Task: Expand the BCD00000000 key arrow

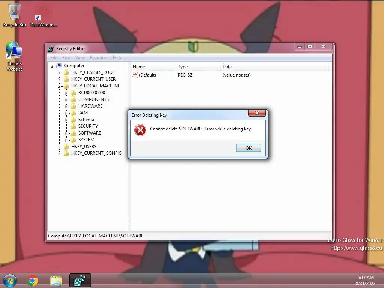Action: [66, 93]
